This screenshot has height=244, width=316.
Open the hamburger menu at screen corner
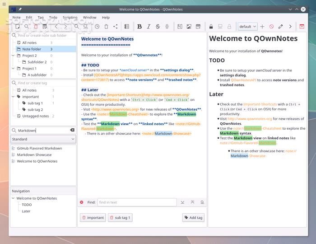4,4
